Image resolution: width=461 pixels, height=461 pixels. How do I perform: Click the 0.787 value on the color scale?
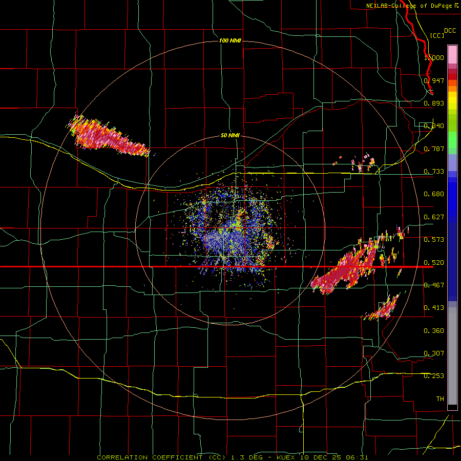[434, 149]
